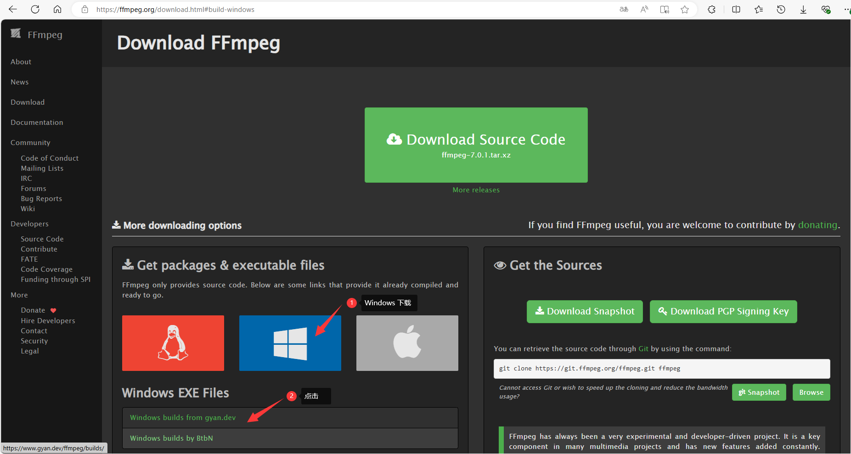Click the Download Snapshot button

585,312
